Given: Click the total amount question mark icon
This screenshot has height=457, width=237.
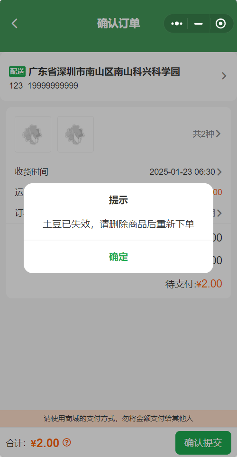Looking at the screenshot, I should tap(66, 442).
